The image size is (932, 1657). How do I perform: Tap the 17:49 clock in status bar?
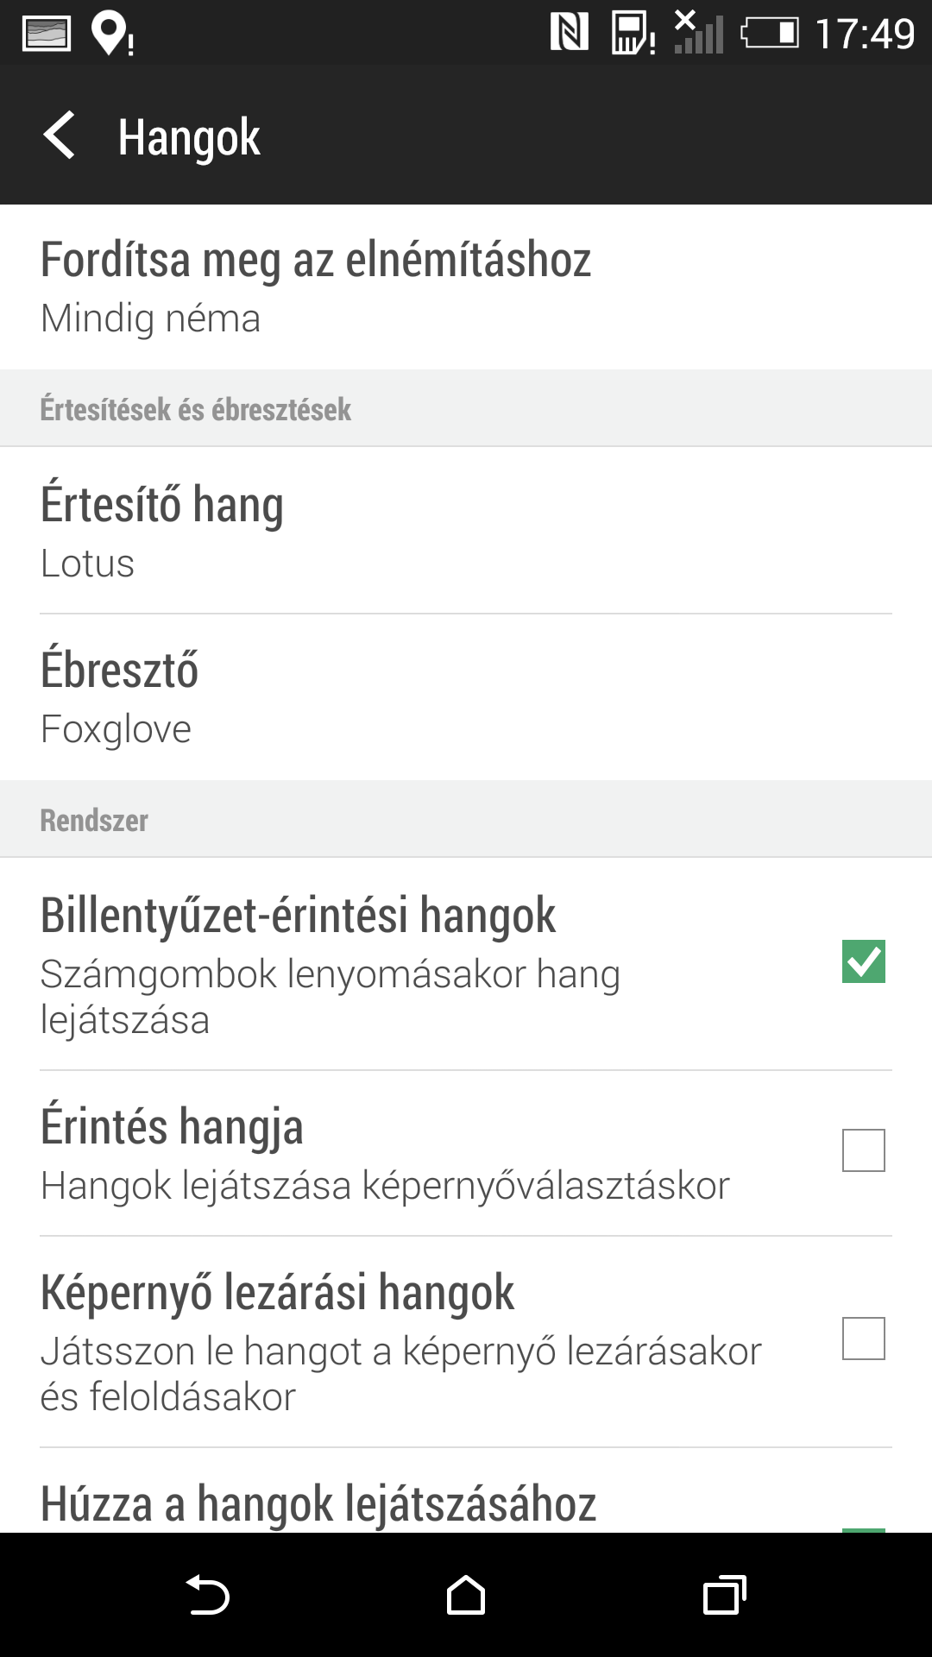864,35
